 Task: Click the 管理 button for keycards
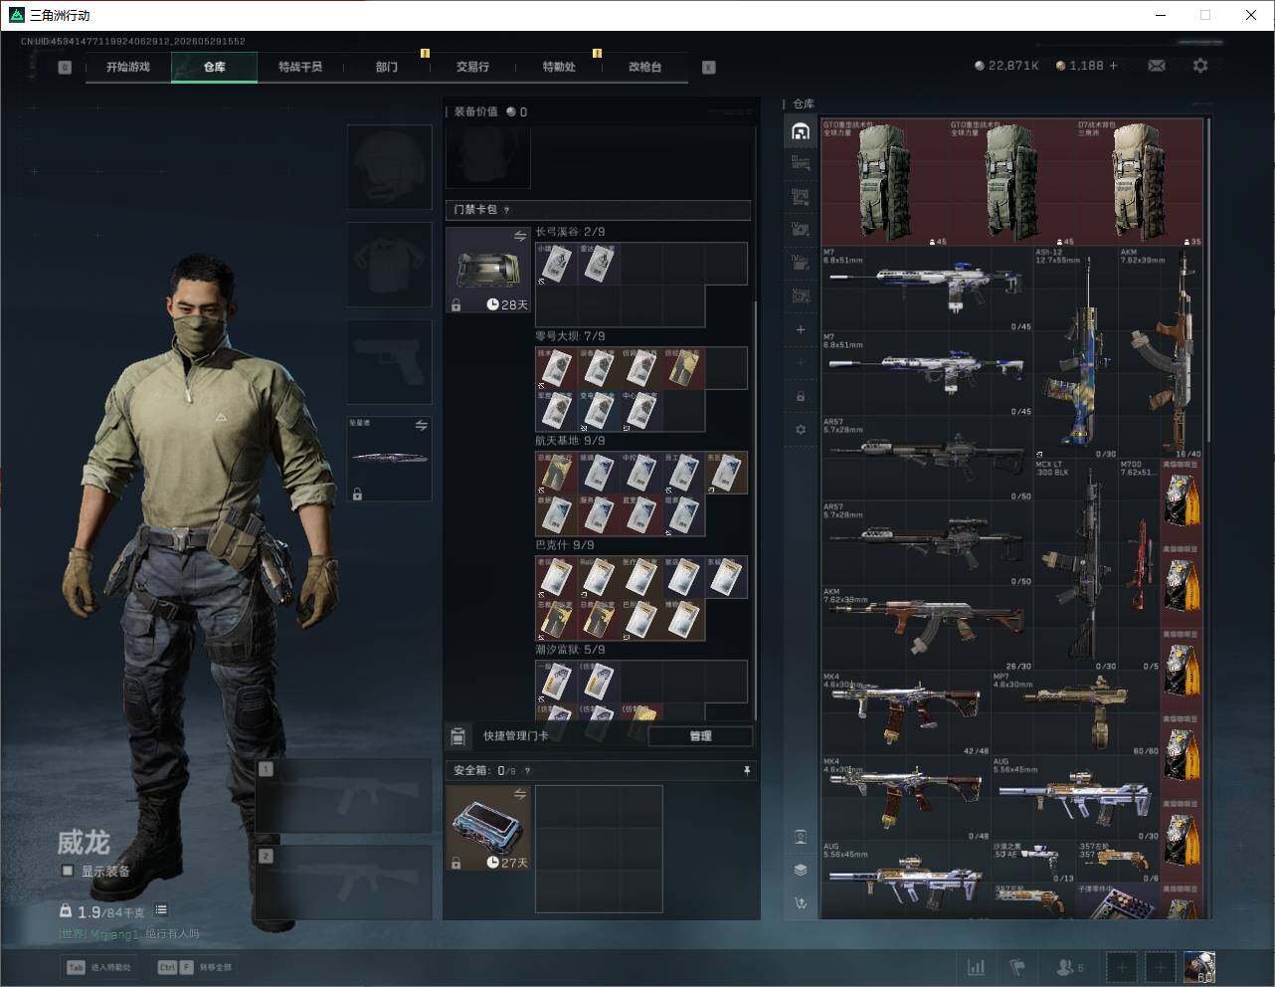700,736
